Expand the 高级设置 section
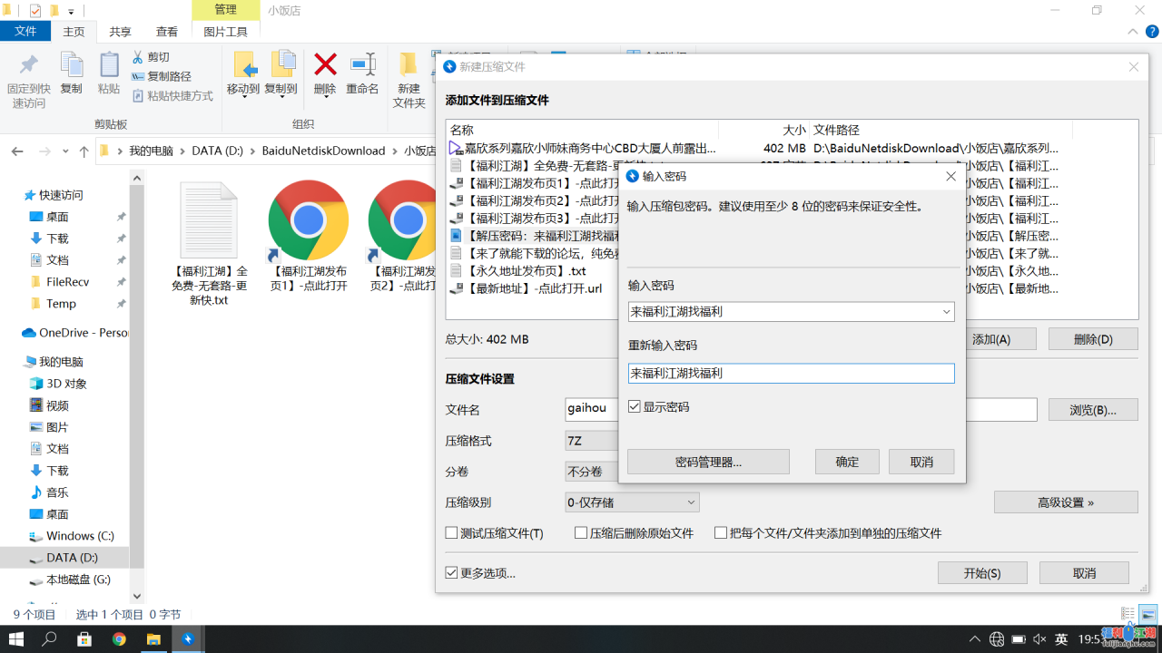Screen dimensions: 1162x653 [x=1065, y=502]
